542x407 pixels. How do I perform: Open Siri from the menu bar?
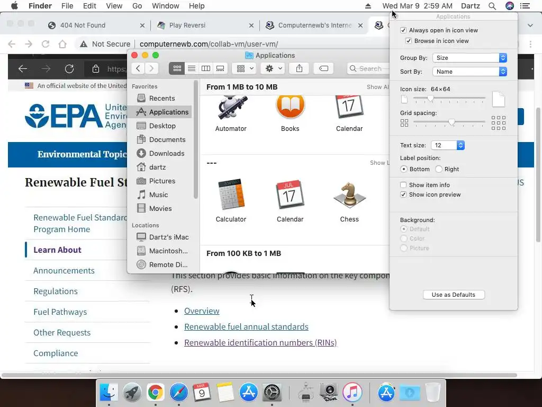coord(510,6)
